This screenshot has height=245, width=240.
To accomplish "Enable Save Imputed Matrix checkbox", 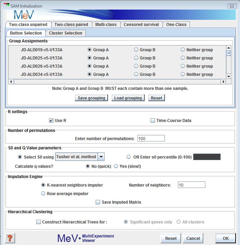I will click(98, 202).
